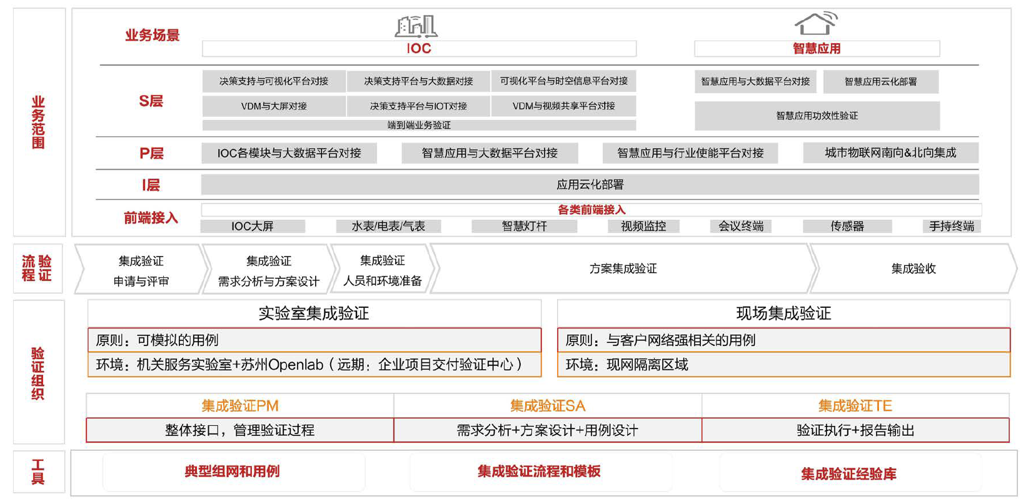Select the 智慧应用功效性验证 box
Viewport: 1026px width, 504px height.
coord(817,116)
